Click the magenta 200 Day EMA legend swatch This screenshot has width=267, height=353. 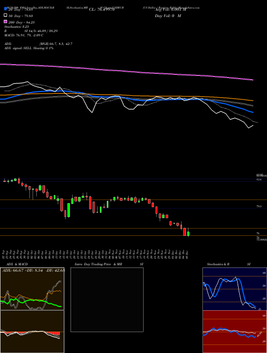click(x=5, y=21)
